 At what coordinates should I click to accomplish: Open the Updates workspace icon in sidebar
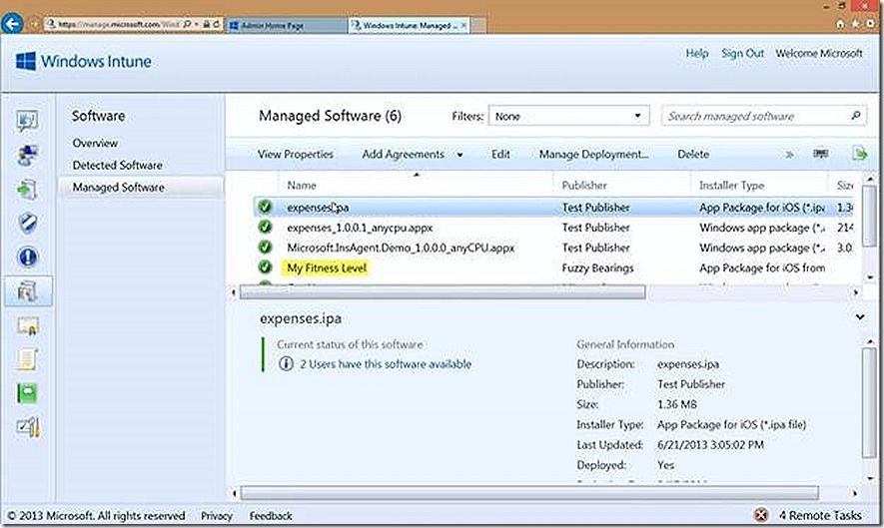pyautogui.click(x=27, y=190)
